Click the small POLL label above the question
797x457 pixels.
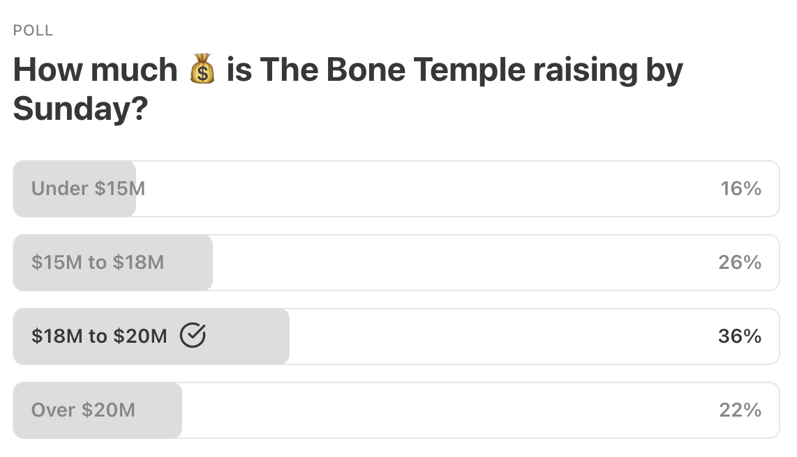(33, 31)
